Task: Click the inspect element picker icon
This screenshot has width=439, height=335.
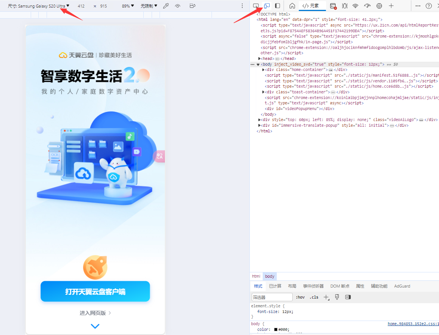Action: pos(256,6)
